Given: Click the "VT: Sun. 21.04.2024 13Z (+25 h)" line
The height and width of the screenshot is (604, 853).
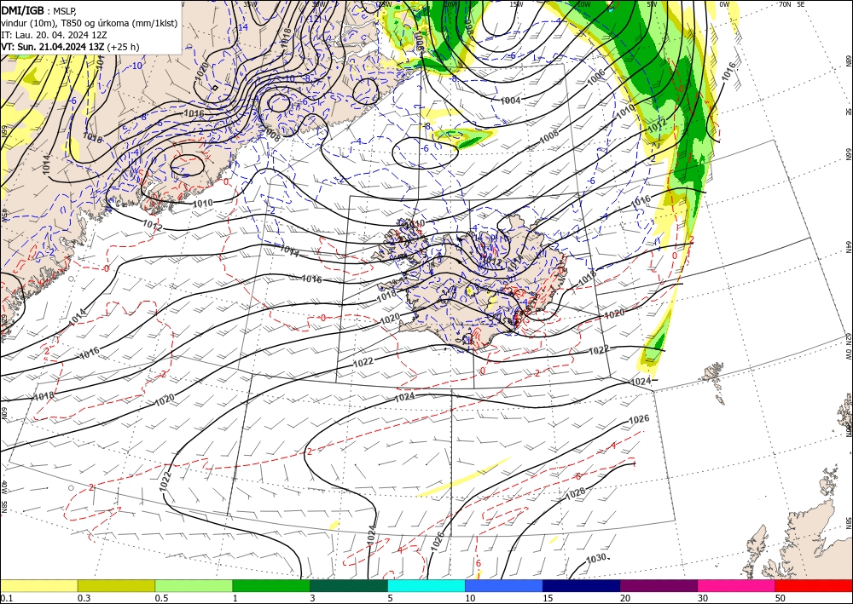Looking at the screenshot, I should (x=70, y=47).
